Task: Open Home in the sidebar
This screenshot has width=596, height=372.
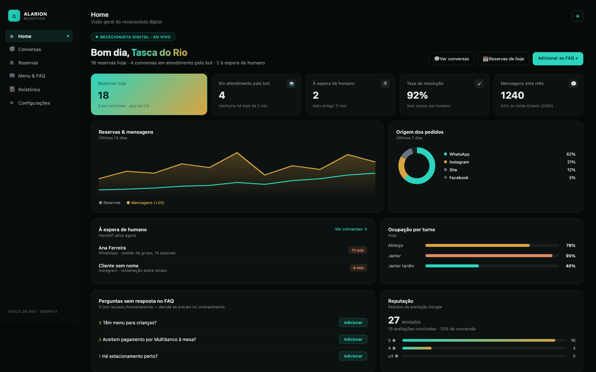Action: [x=39, y=36]
